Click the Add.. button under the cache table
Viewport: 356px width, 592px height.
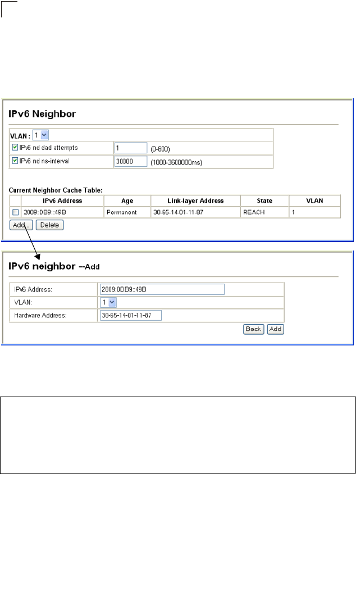pos(21,225)
